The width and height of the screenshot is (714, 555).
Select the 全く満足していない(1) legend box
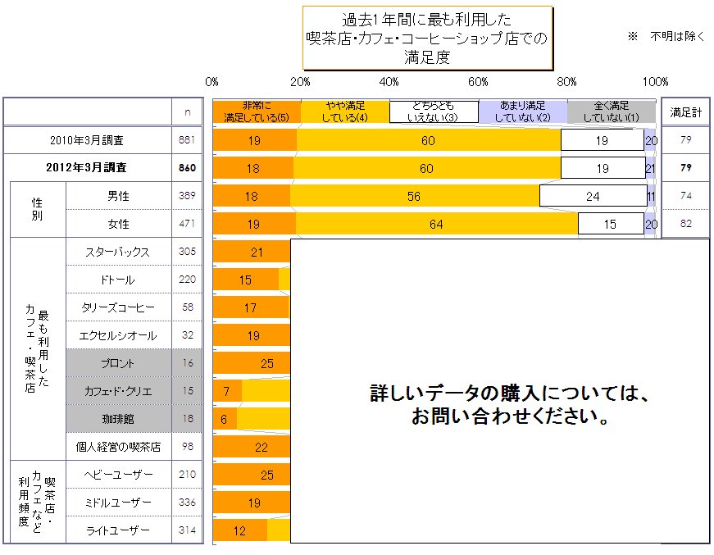[611, 111]
